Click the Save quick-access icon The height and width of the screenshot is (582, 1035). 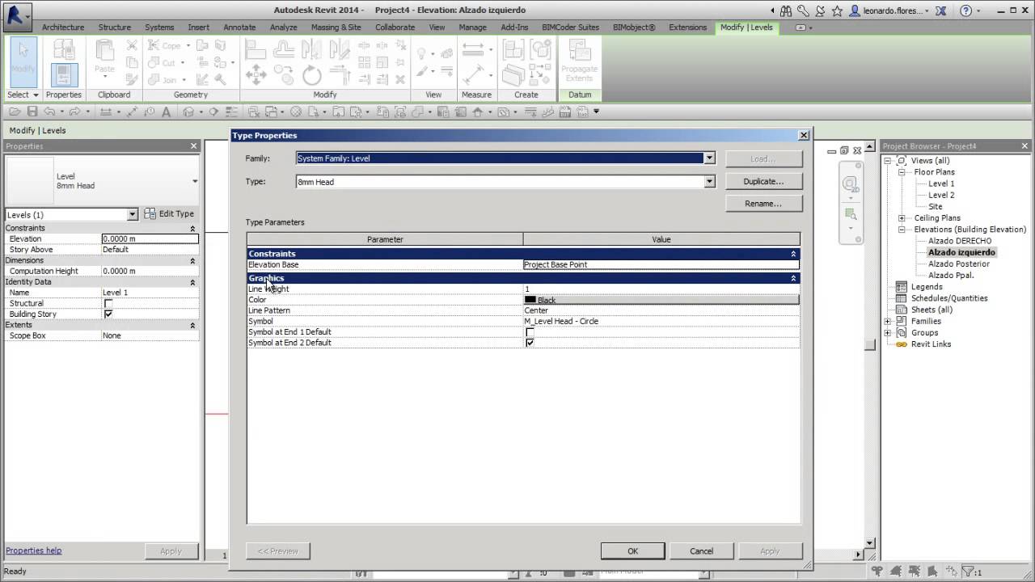click(32, 112)
